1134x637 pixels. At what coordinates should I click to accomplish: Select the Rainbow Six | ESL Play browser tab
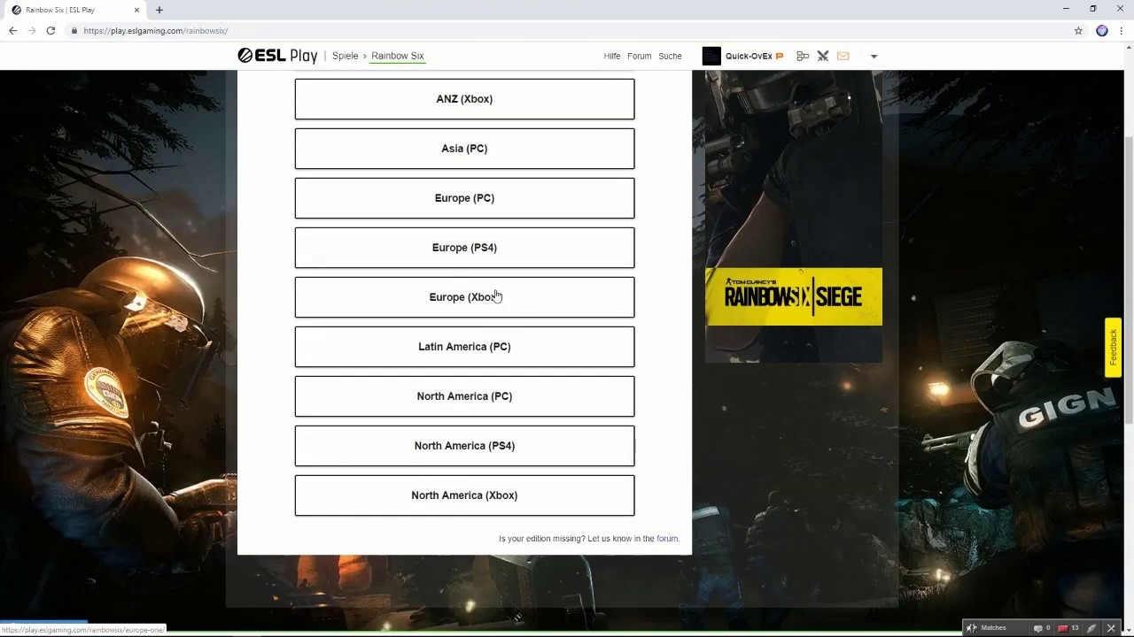pos(74,10)
